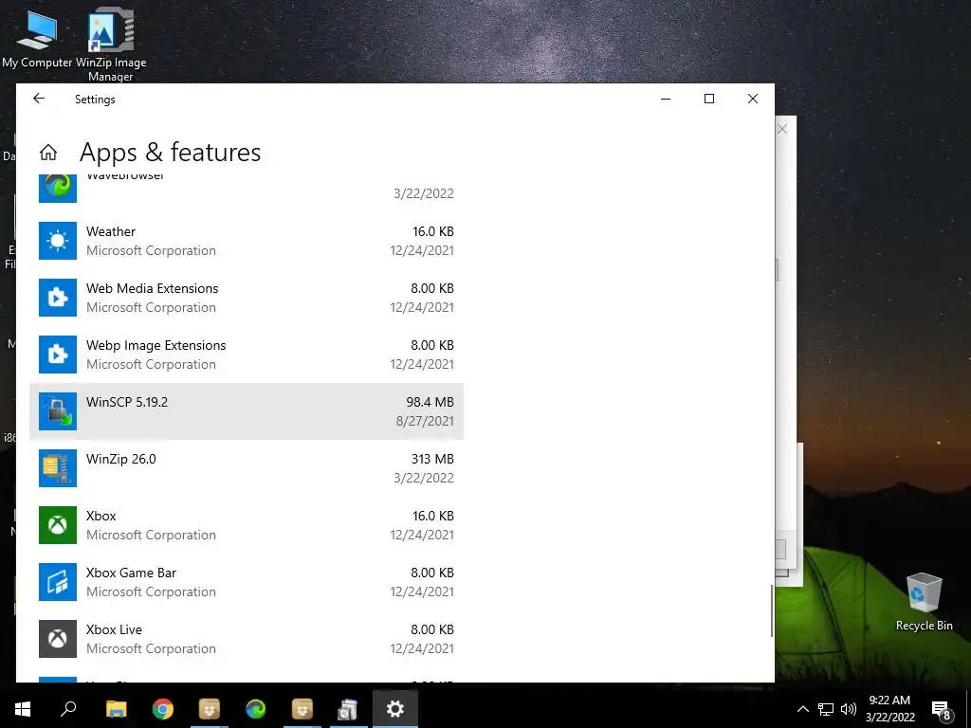971x728 pixels.
Task: Select Weather app name text
Action: click(x=111, y=231)
